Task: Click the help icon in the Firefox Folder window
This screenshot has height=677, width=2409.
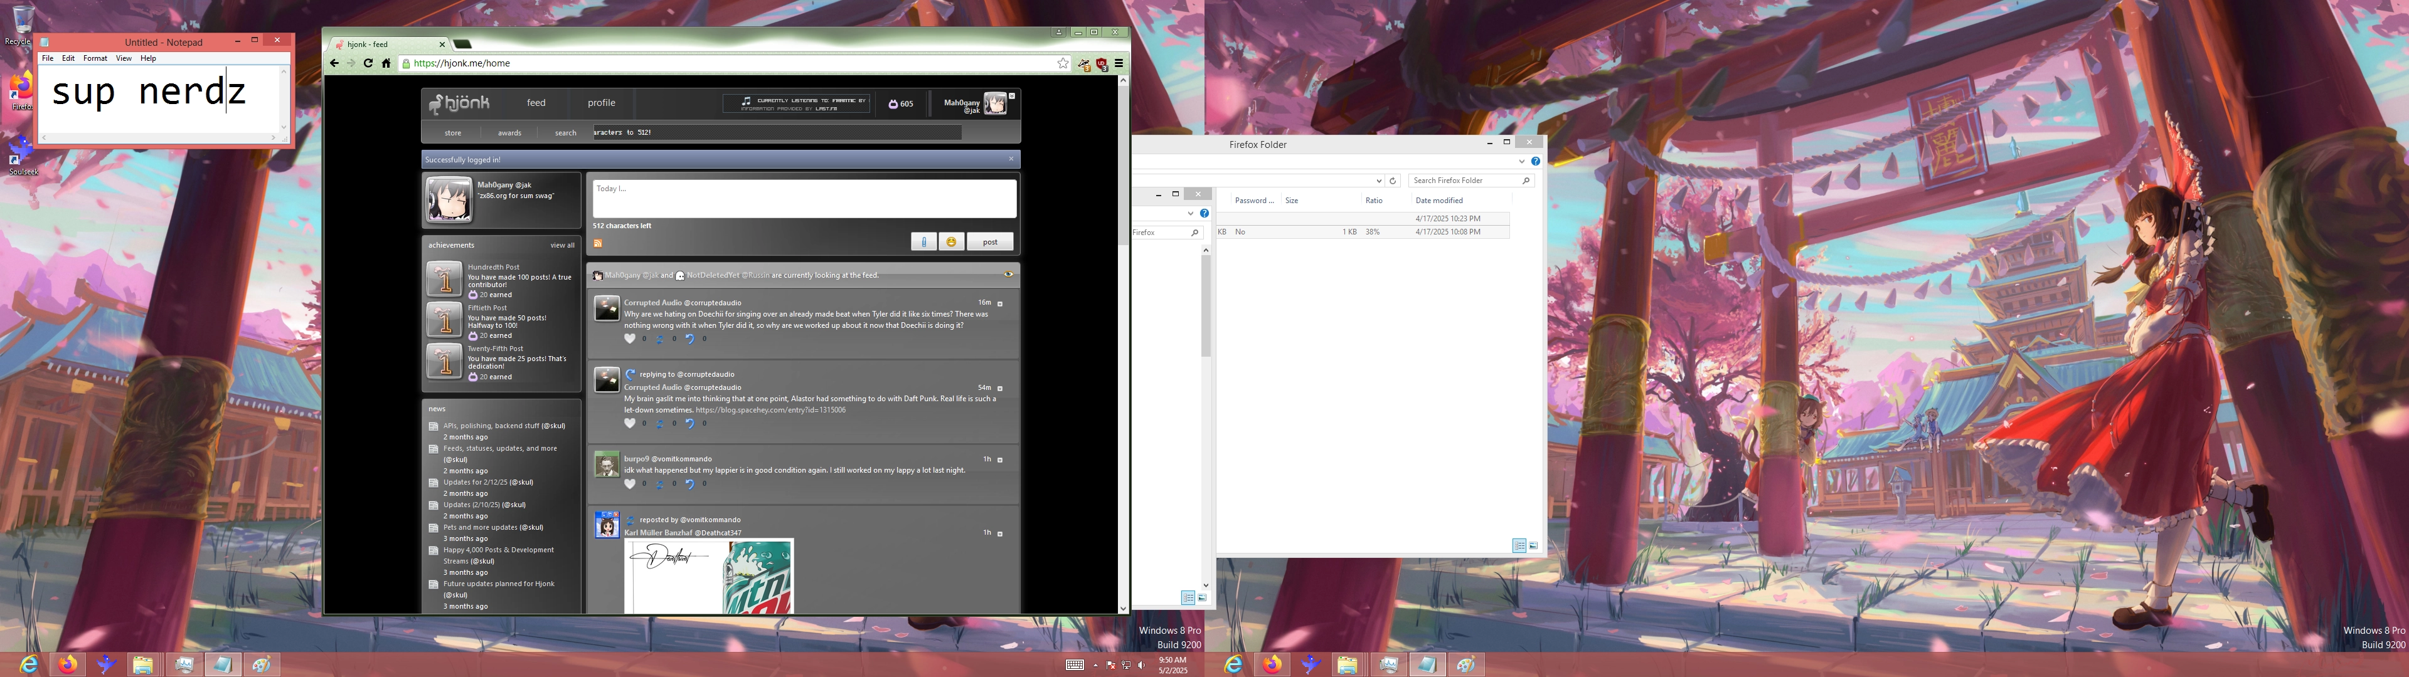Action: point(1536,162)
